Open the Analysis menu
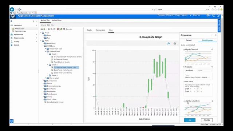 click(44, 25)
